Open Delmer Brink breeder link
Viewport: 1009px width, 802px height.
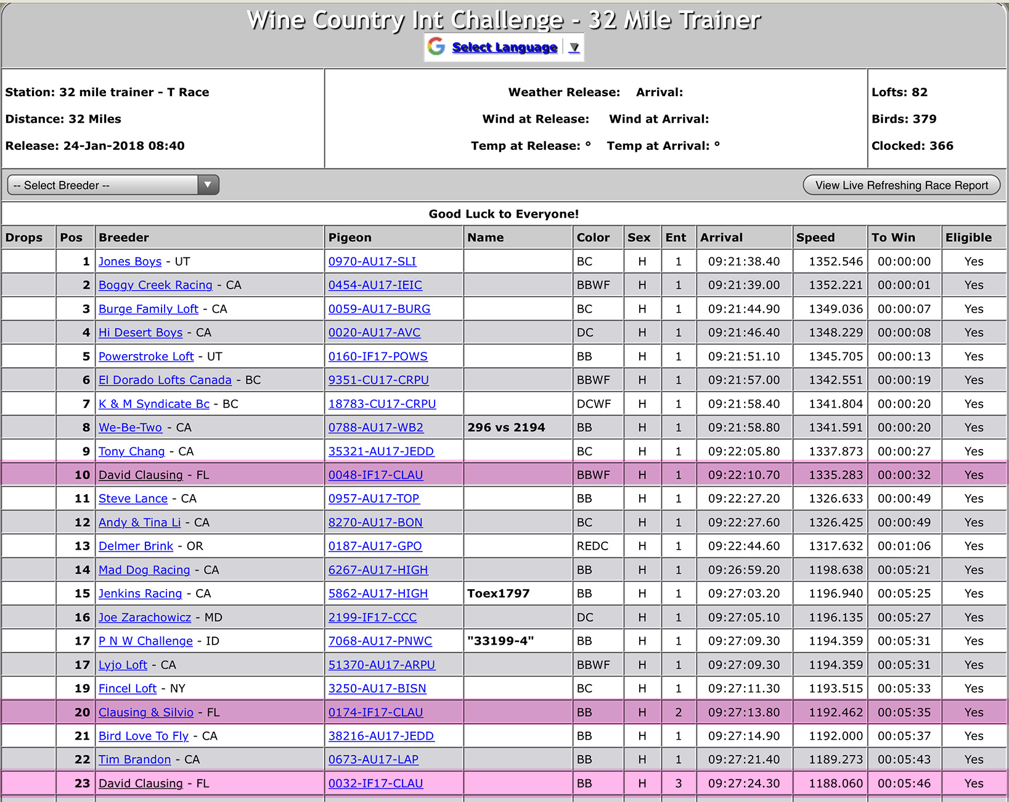click(x=136, y=546)
